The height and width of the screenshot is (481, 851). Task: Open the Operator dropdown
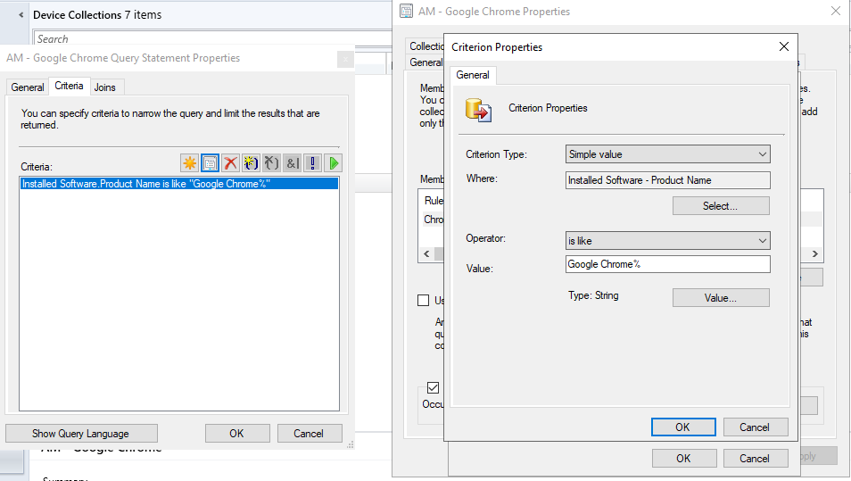click(667, 241)
